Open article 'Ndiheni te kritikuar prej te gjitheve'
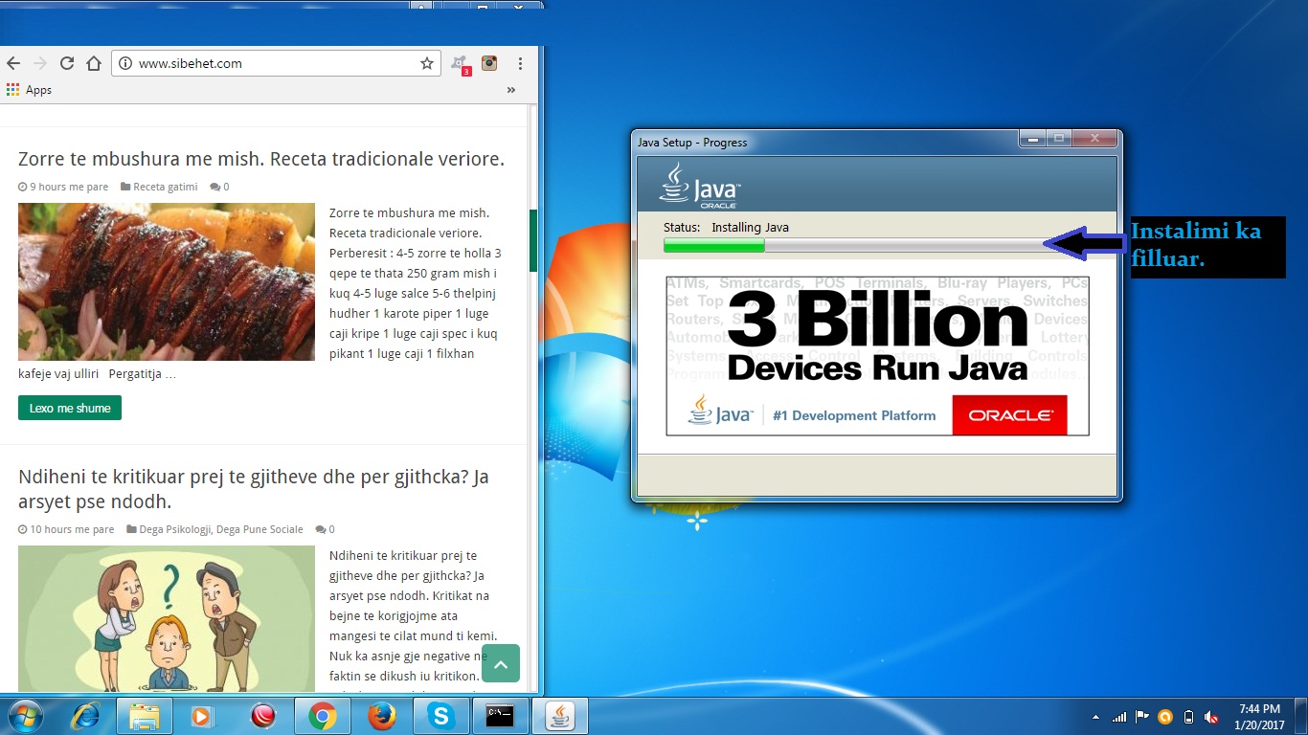The height and width of the screenshot is (735, 1308). (x=254, y=489)
